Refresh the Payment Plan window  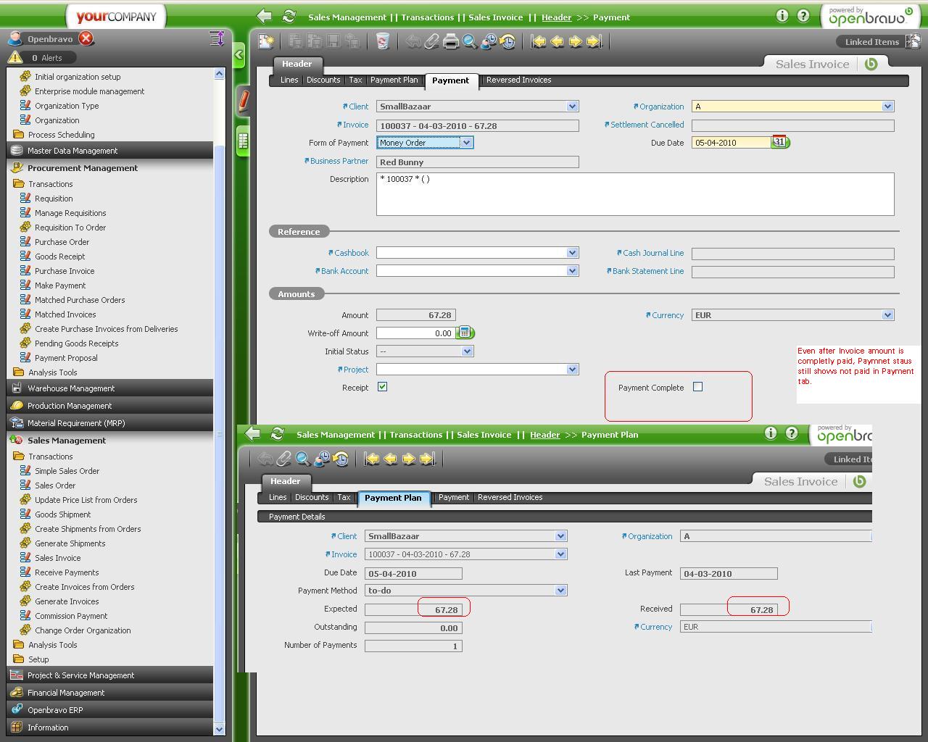click(x=277, y=433)
